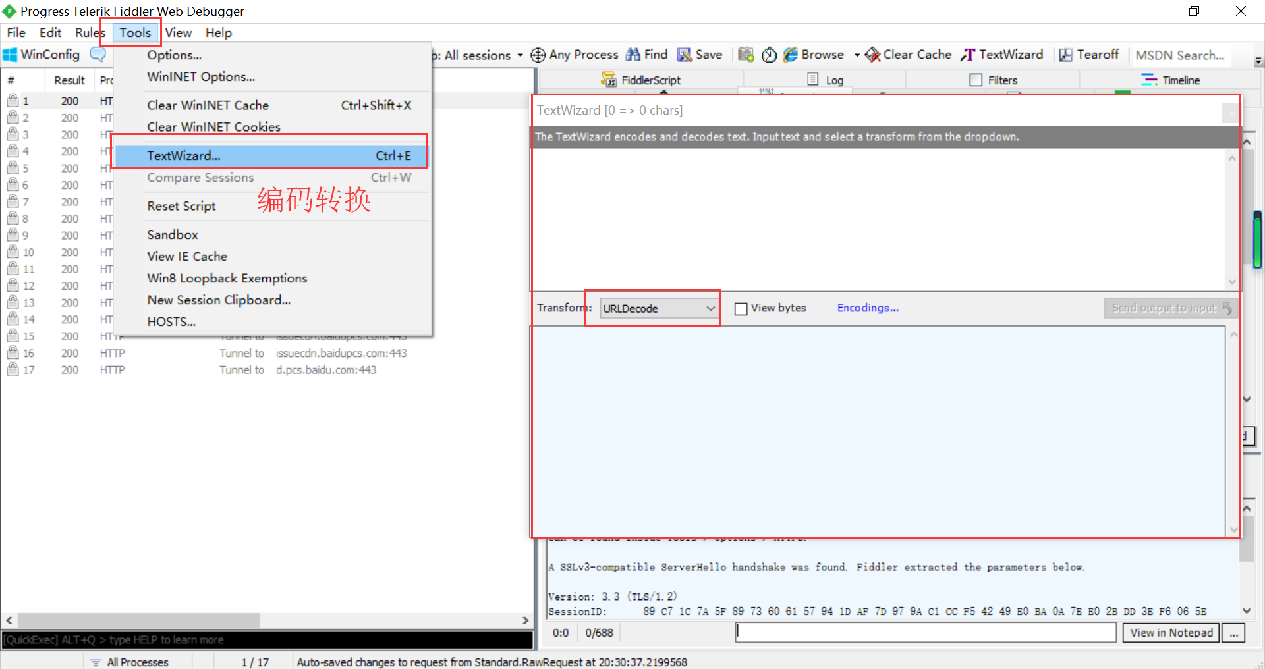Click the Log tab document icon

[x=813, y=80]
